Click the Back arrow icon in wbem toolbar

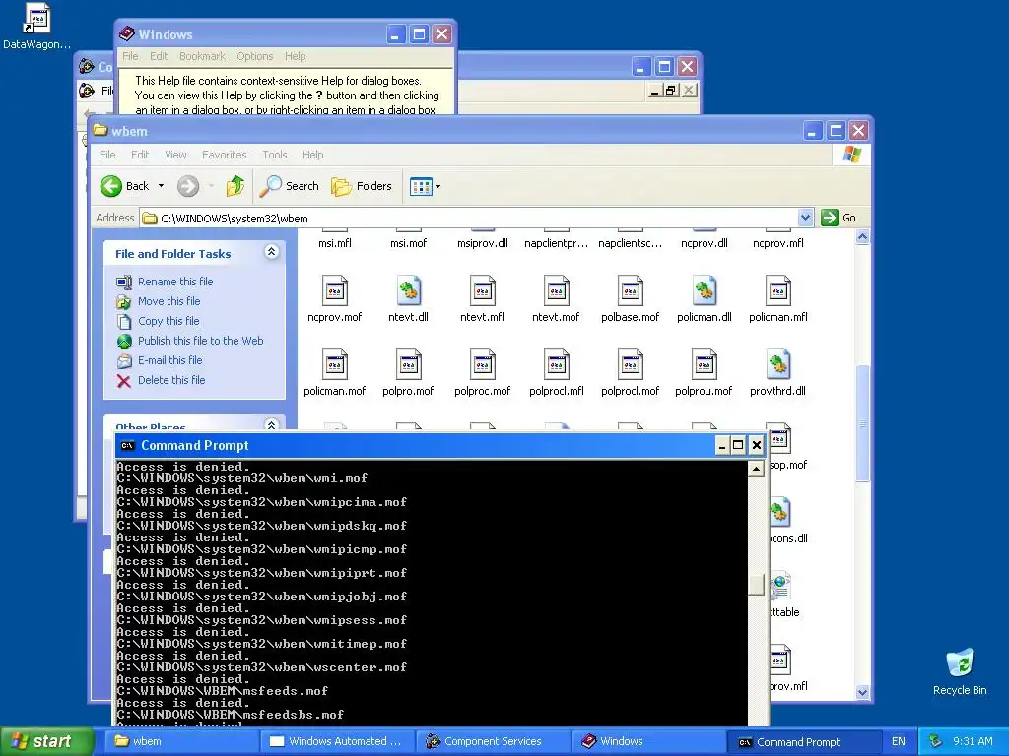[110, 186]
